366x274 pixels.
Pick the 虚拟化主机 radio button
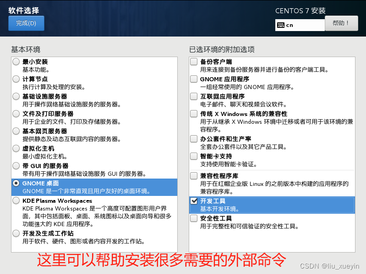click(16, 148)
